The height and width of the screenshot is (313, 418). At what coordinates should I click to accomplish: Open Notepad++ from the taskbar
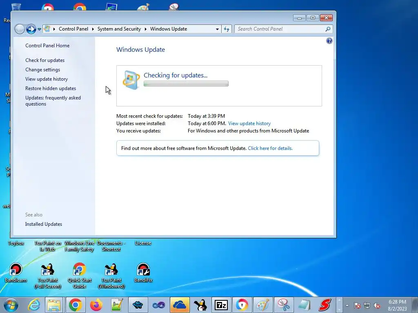[x=117, y=305]
